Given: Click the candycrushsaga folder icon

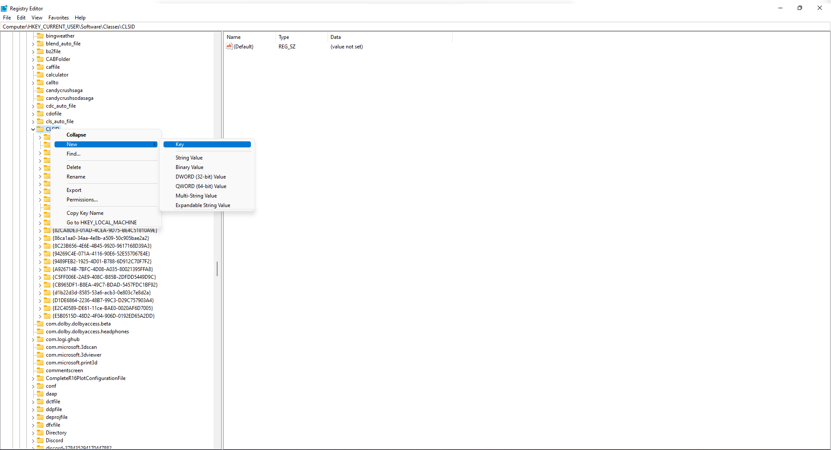Looking at the screenshot, I should tap(40, 90).
